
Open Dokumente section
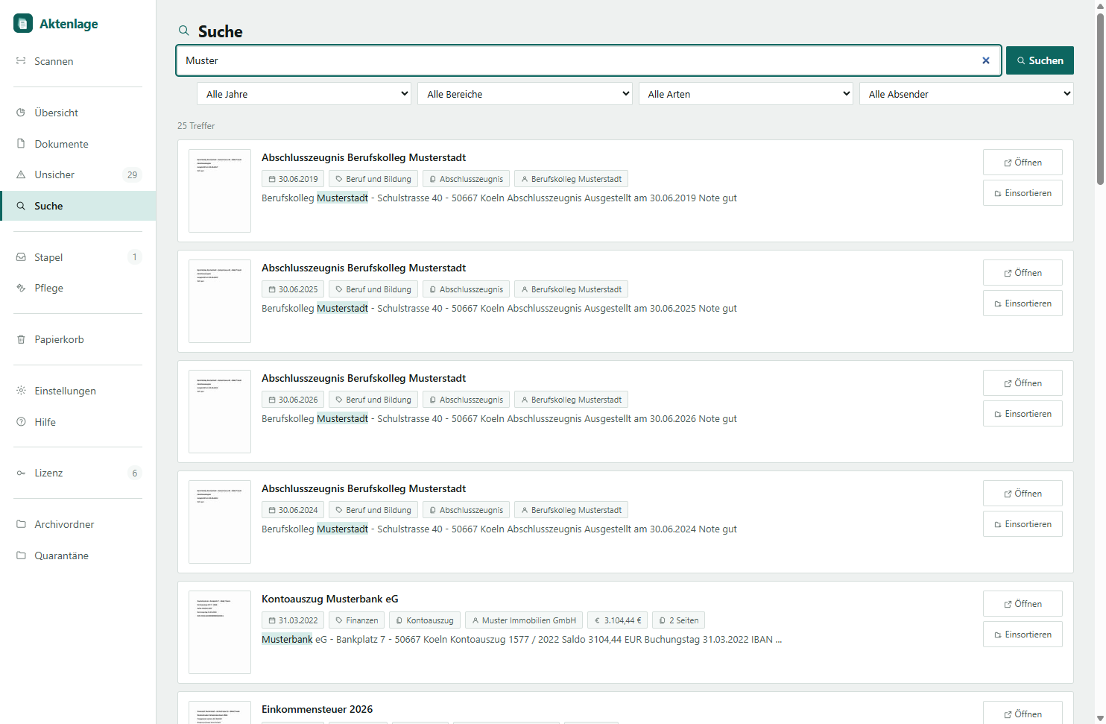coord(78,144)
